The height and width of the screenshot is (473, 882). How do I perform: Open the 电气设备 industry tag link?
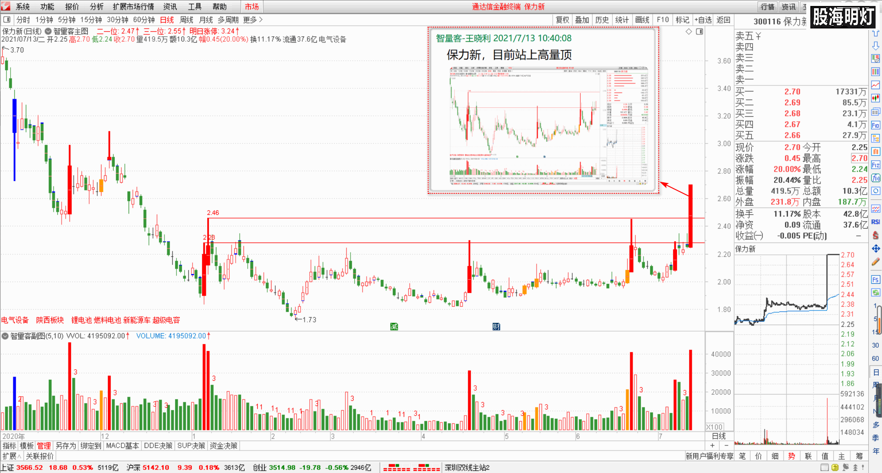pos(15,320)
